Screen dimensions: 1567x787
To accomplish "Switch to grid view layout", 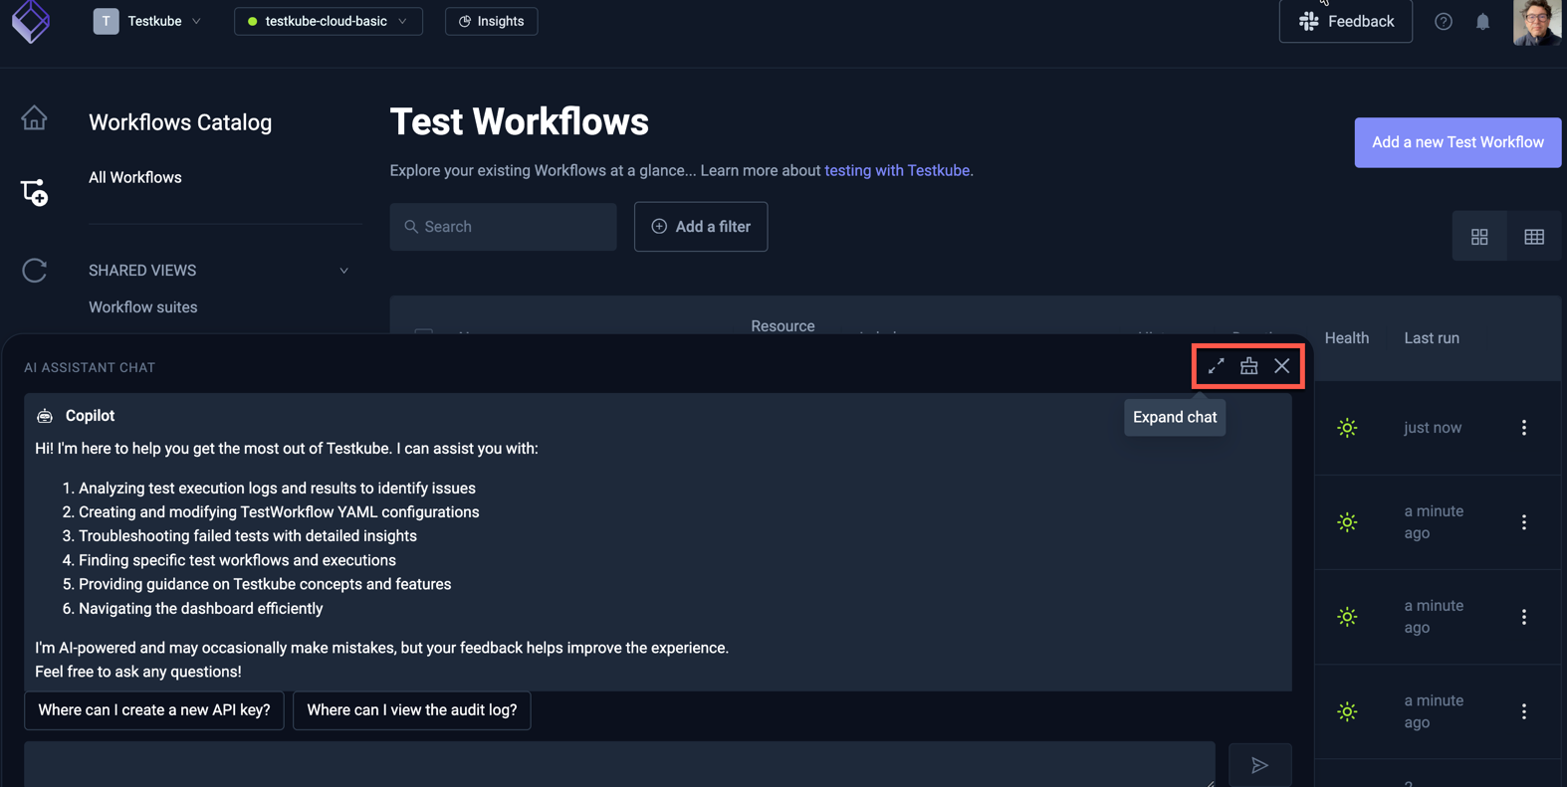I will [1479, 237].
